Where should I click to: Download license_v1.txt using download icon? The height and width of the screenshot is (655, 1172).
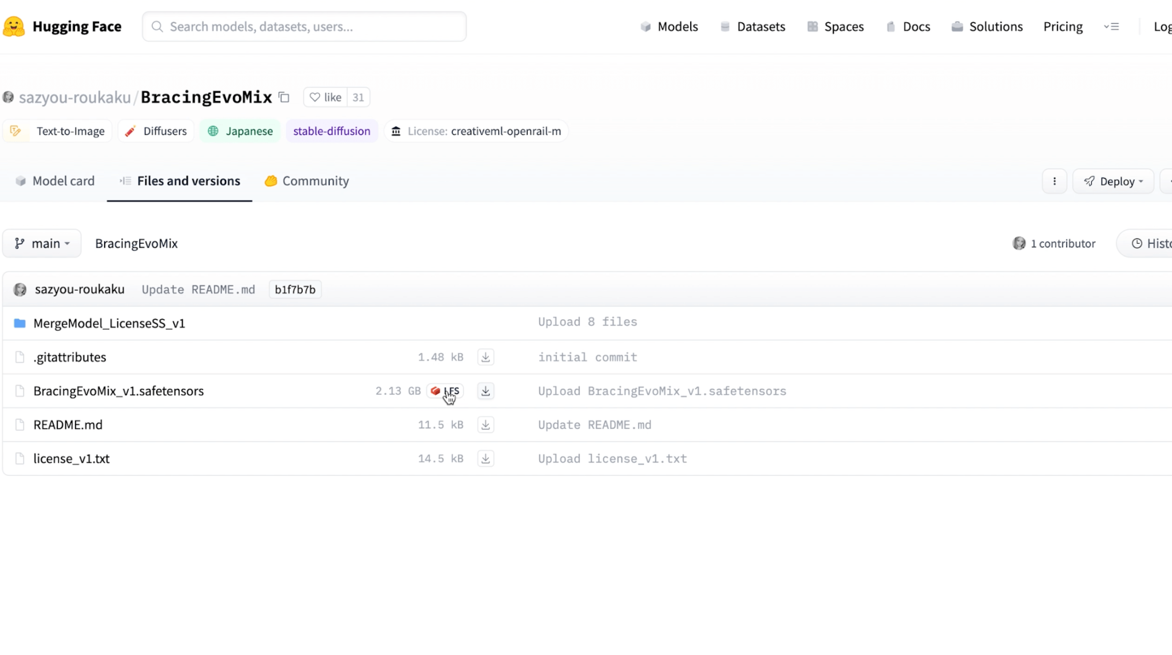tap(485, 458)
